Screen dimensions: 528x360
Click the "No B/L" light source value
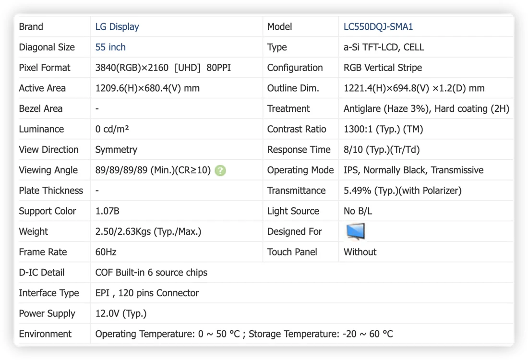coord(358,211)
